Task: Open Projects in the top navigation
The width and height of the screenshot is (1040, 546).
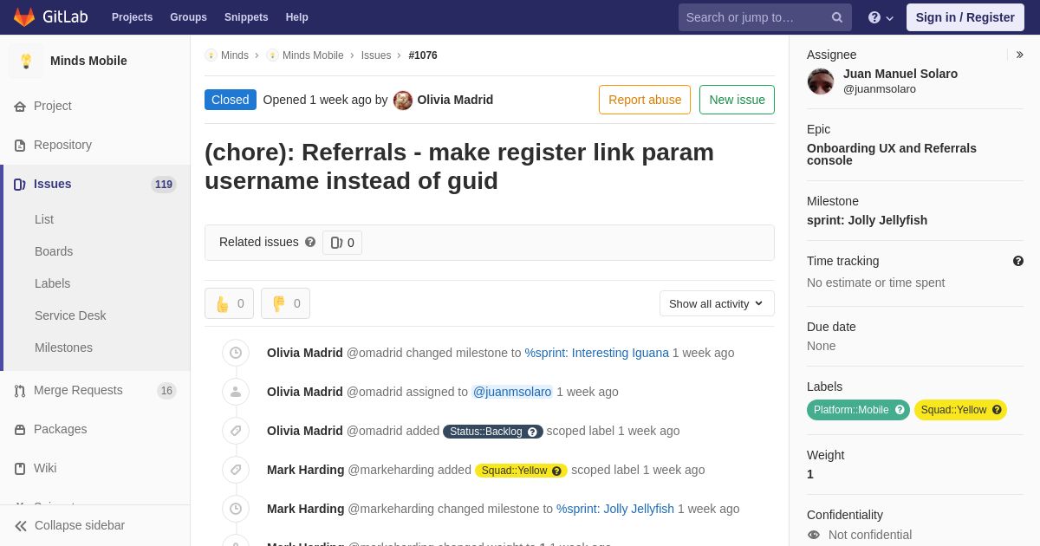Action: point(132,17)
